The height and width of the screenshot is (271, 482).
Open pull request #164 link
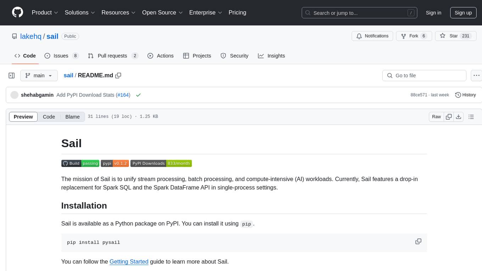pyautogui.click(x=123, y=95)
